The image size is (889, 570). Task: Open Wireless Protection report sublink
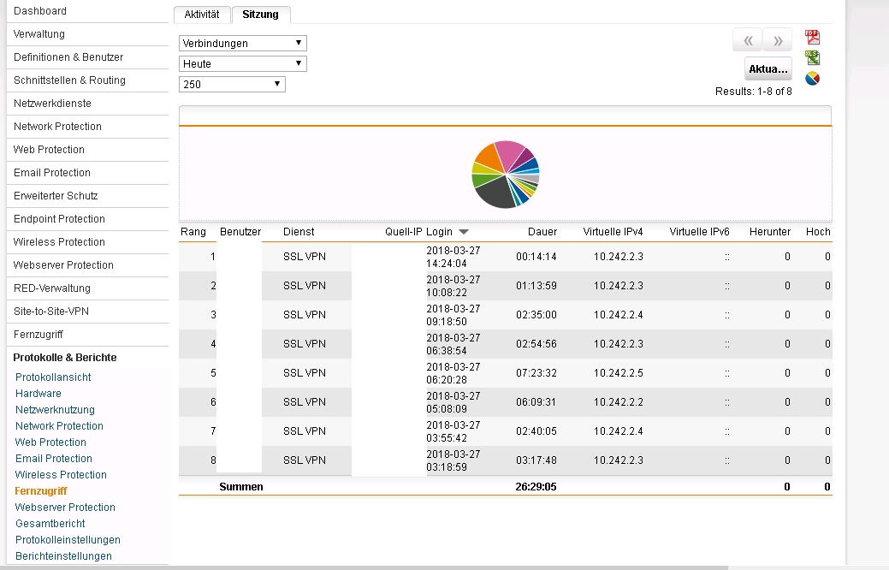pyautogui.click(x=61, y=475)
